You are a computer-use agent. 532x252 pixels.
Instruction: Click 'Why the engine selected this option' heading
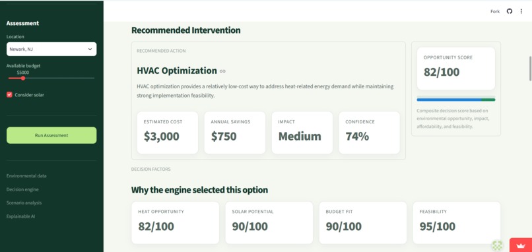click(x=199, y=190)
